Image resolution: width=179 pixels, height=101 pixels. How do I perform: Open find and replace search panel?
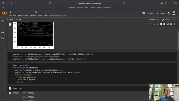3,27
